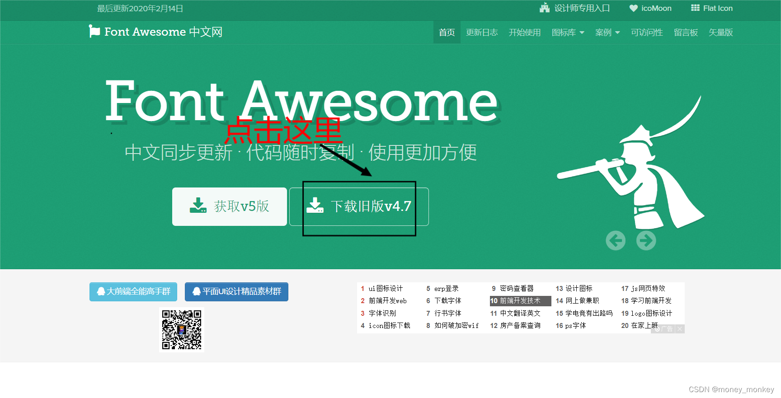Open ad link '设计图标'

tap(579, 288)
